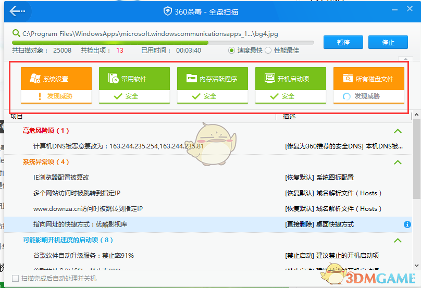Click the 系统设置 Windows gear icon
The width and height of the screenshot is (421, 288).
(x=35, y=78)
